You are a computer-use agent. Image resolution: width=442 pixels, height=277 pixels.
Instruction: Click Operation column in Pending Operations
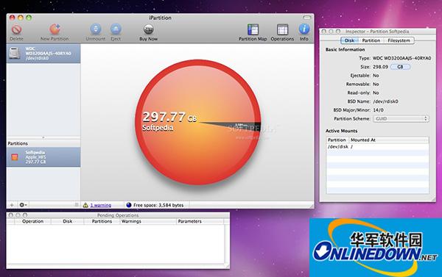(32, 221)
